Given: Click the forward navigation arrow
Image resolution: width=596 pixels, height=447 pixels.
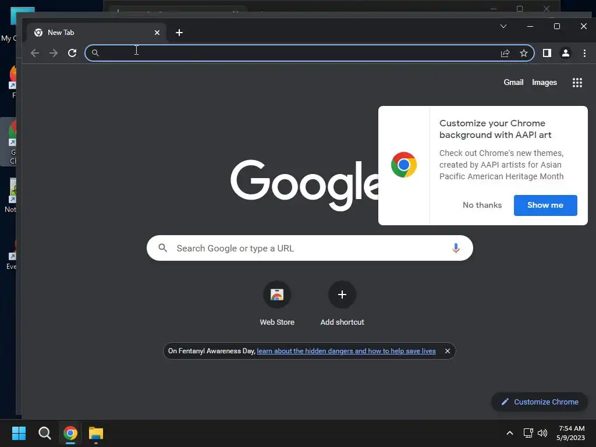Looking at the screenshot, I should pyautogui.click(x=54, y=53).
